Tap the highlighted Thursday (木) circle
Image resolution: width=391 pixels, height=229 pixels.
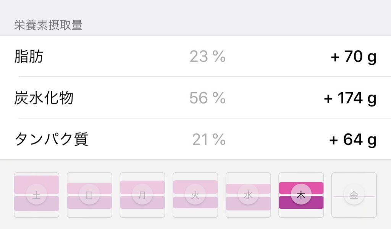click(x=301, y=195)
